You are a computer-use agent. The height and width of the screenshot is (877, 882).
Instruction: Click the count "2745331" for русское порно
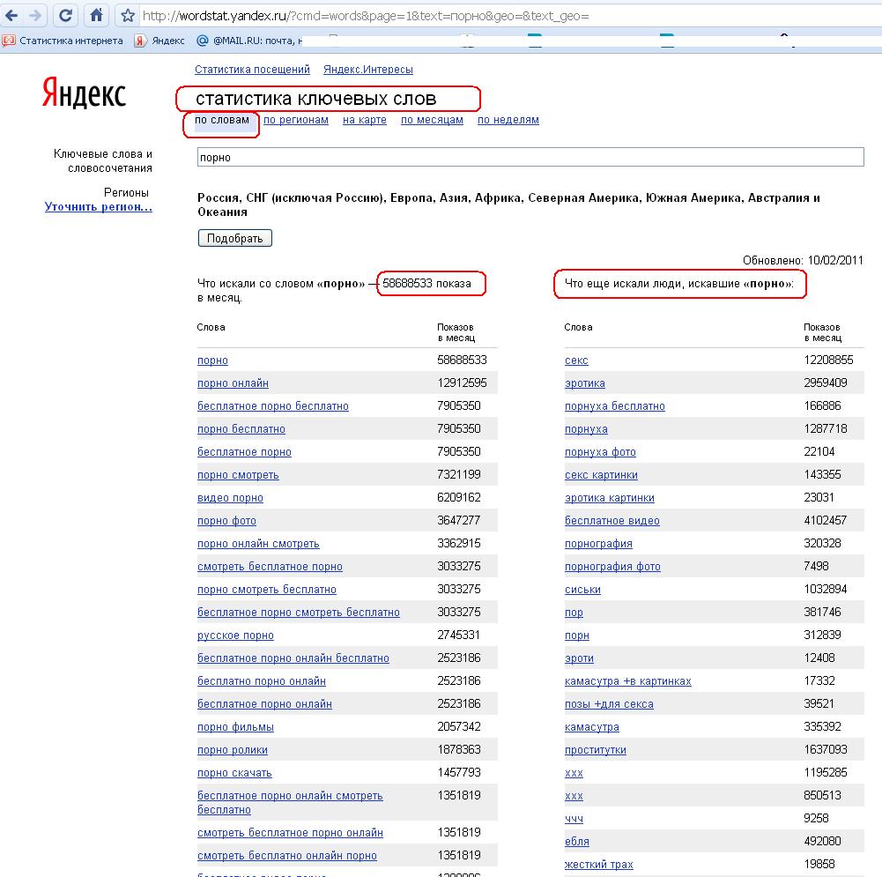coord(459,635)
